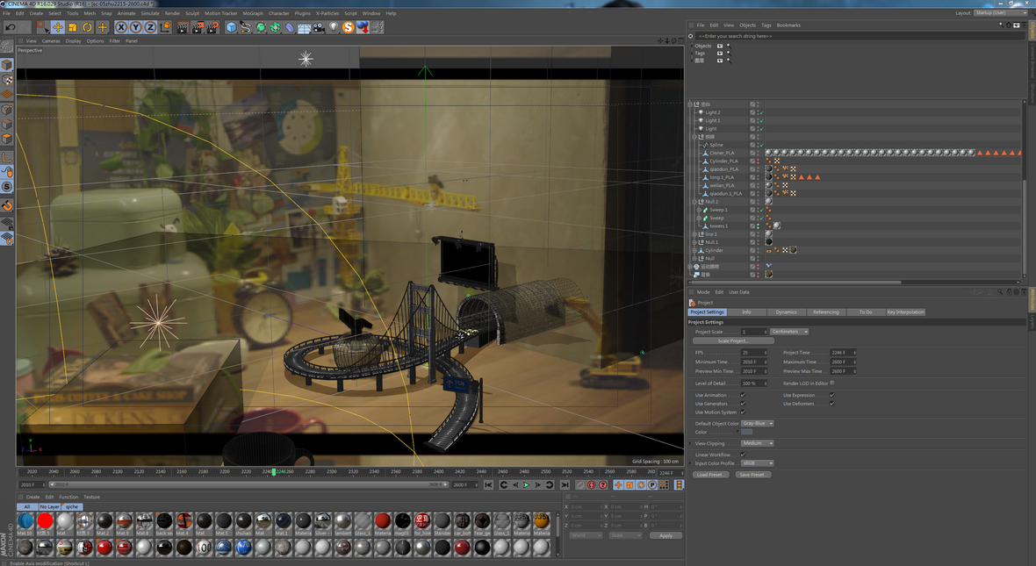Uncheck the Use Animation checkbox
Image resolution: width=1036 pixels, height=566 pixels.
pos(743,396)
